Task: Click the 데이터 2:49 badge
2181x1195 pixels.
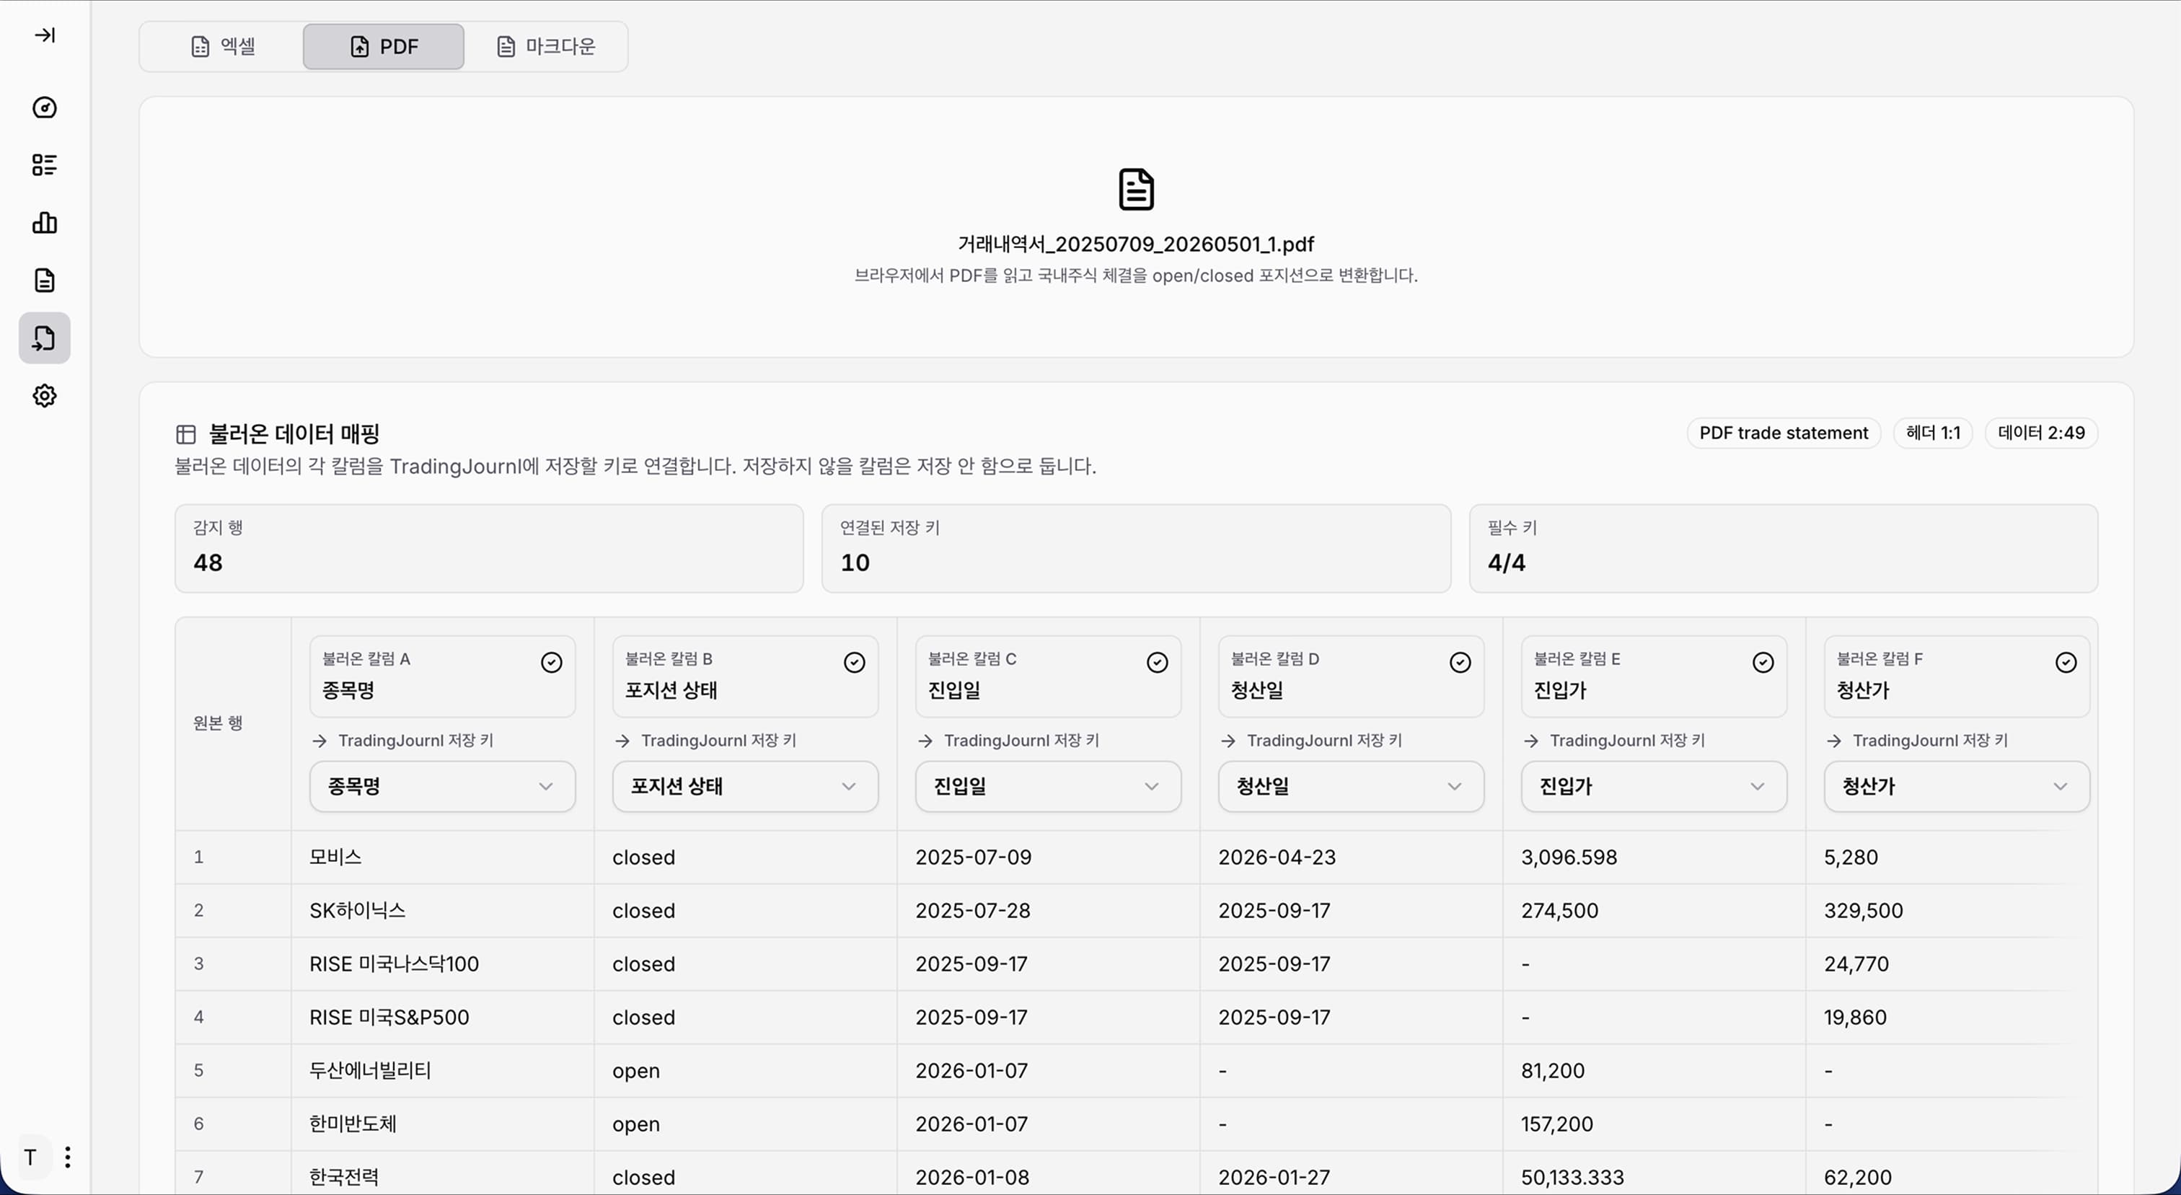Action: tap(2042, 433)
